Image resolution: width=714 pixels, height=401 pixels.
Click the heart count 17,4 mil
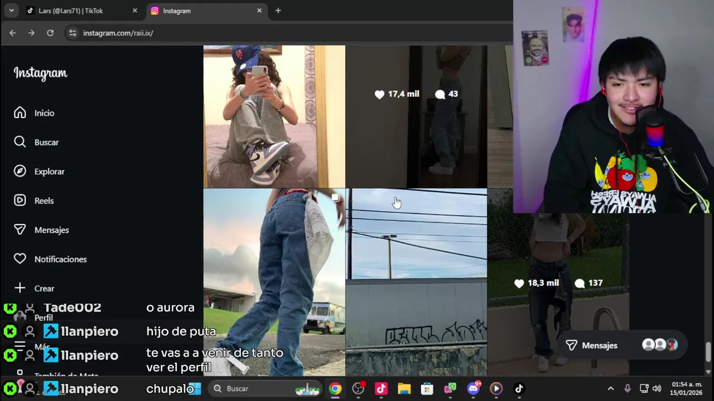(x=397, y=94)
